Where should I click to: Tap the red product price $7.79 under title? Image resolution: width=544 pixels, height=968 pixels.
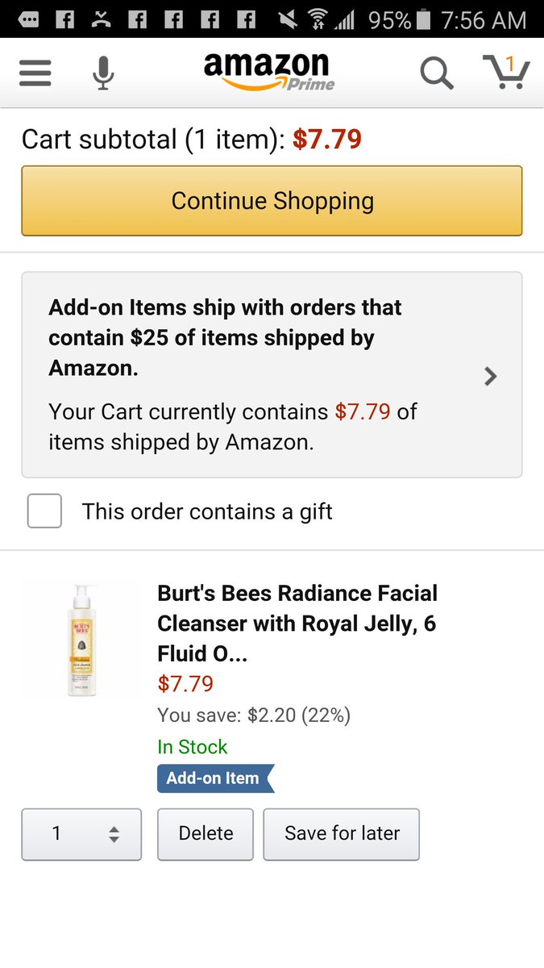pos(185,684)
